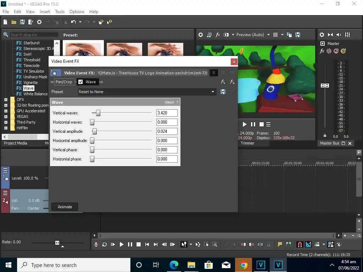
Task: Open edit tool selector dropdown arrow
Action: 191,244
